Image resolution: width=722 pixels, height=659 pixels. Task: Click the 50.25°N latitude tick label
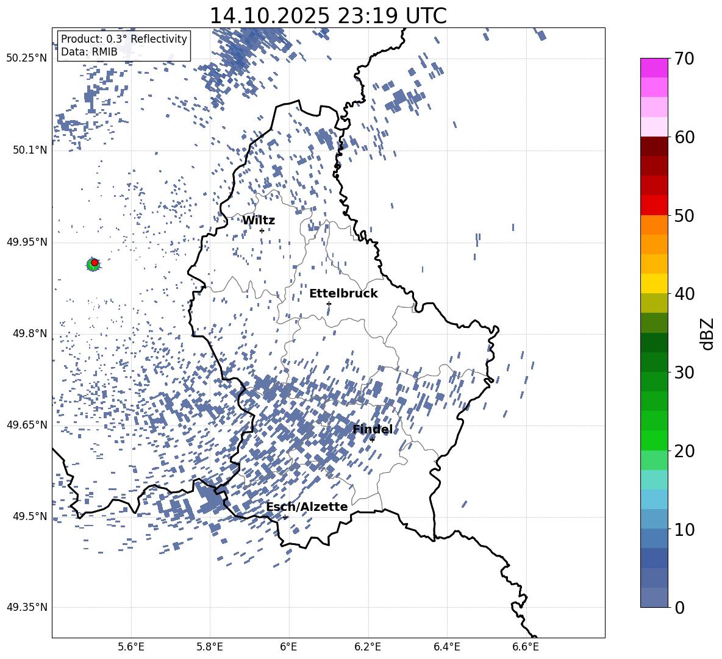coord(26,59)
